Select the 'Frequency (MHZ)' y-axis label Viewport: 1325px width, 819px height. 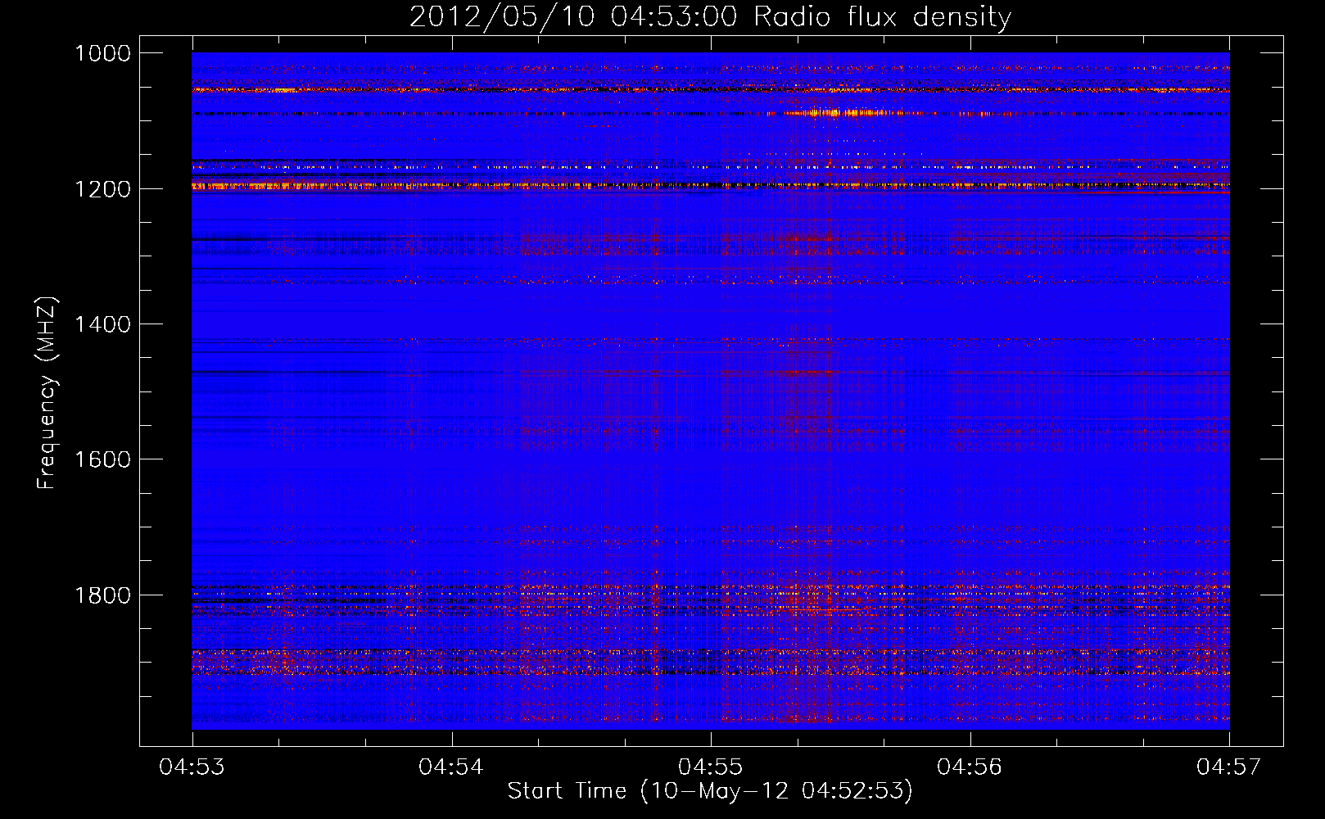(47, 393)
